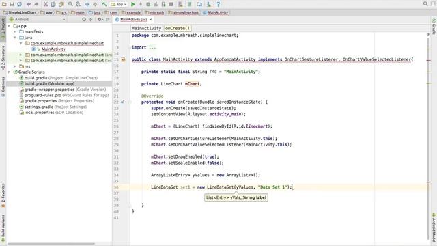437x246 pixels.
Task: Click the Synchronize toolbar icon
Action: pos(19,4)
